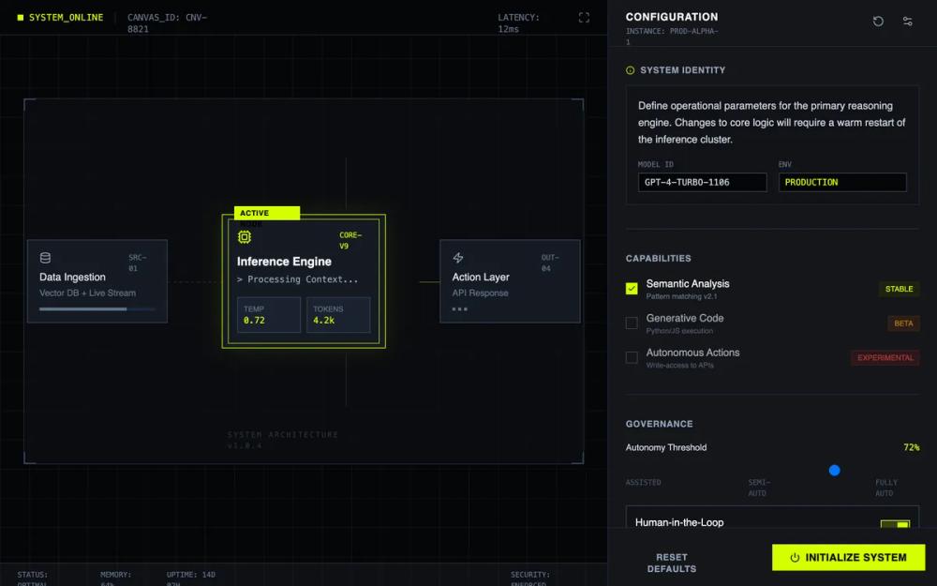Image resolution: width=937 pixels, height=586 pixels.
Task: Select the database icon on Data Ingestion node
Action: (44, 257)
